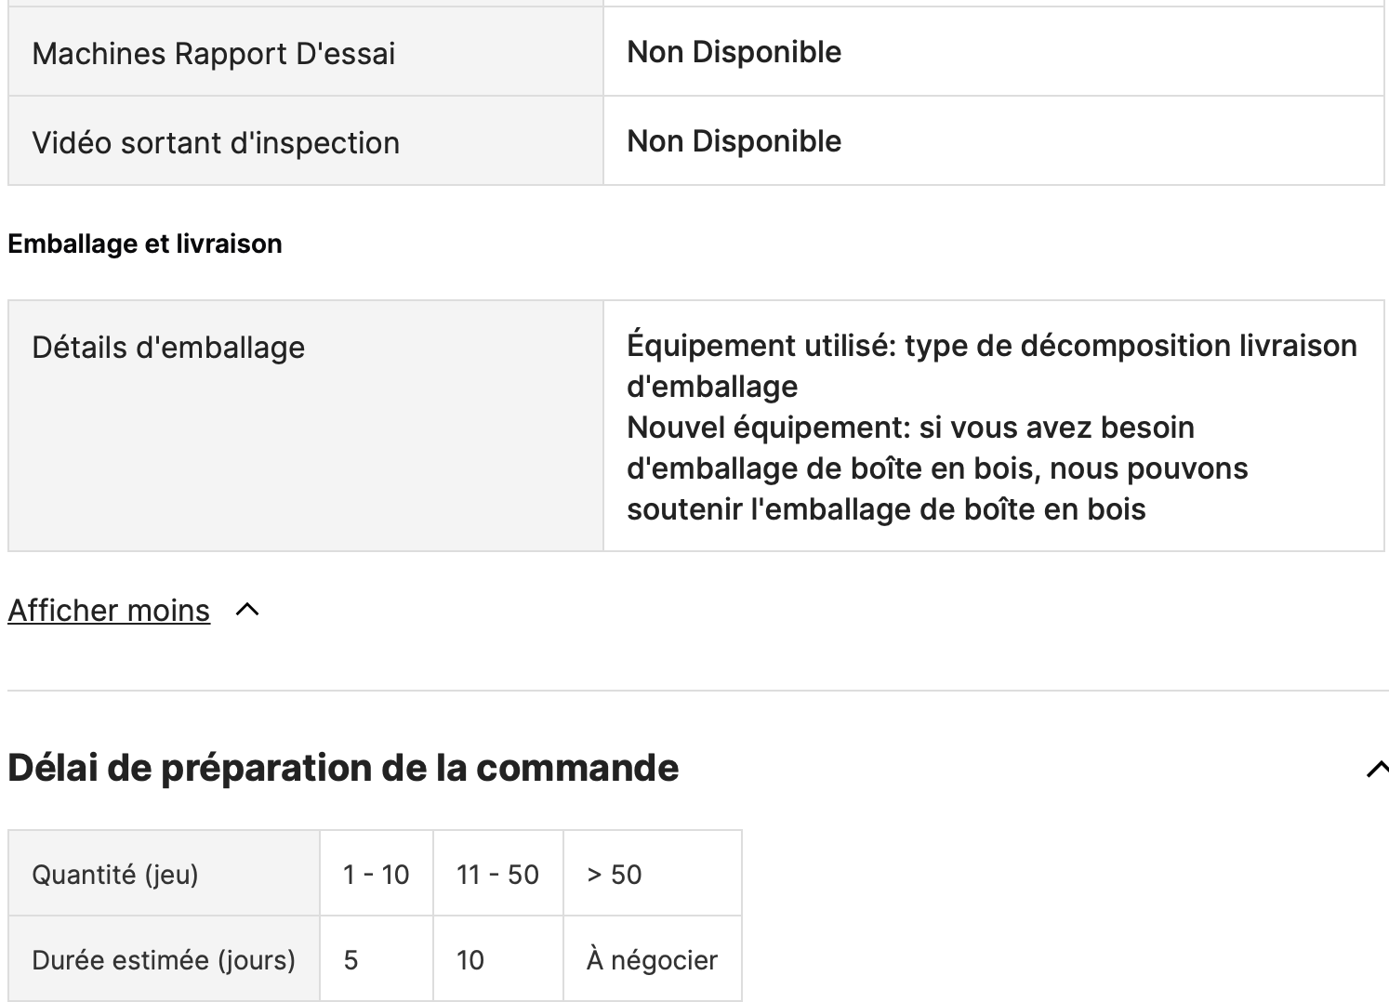1389x1002 pixels.
Task: Click the 'À négocier' cell
Action: (652, 960)
